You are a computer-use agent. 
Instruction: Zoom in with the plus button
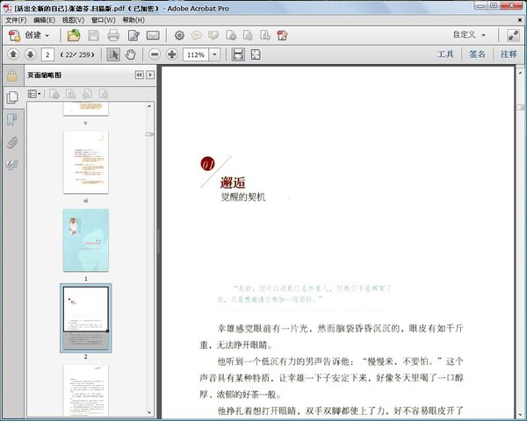point(172,54)
